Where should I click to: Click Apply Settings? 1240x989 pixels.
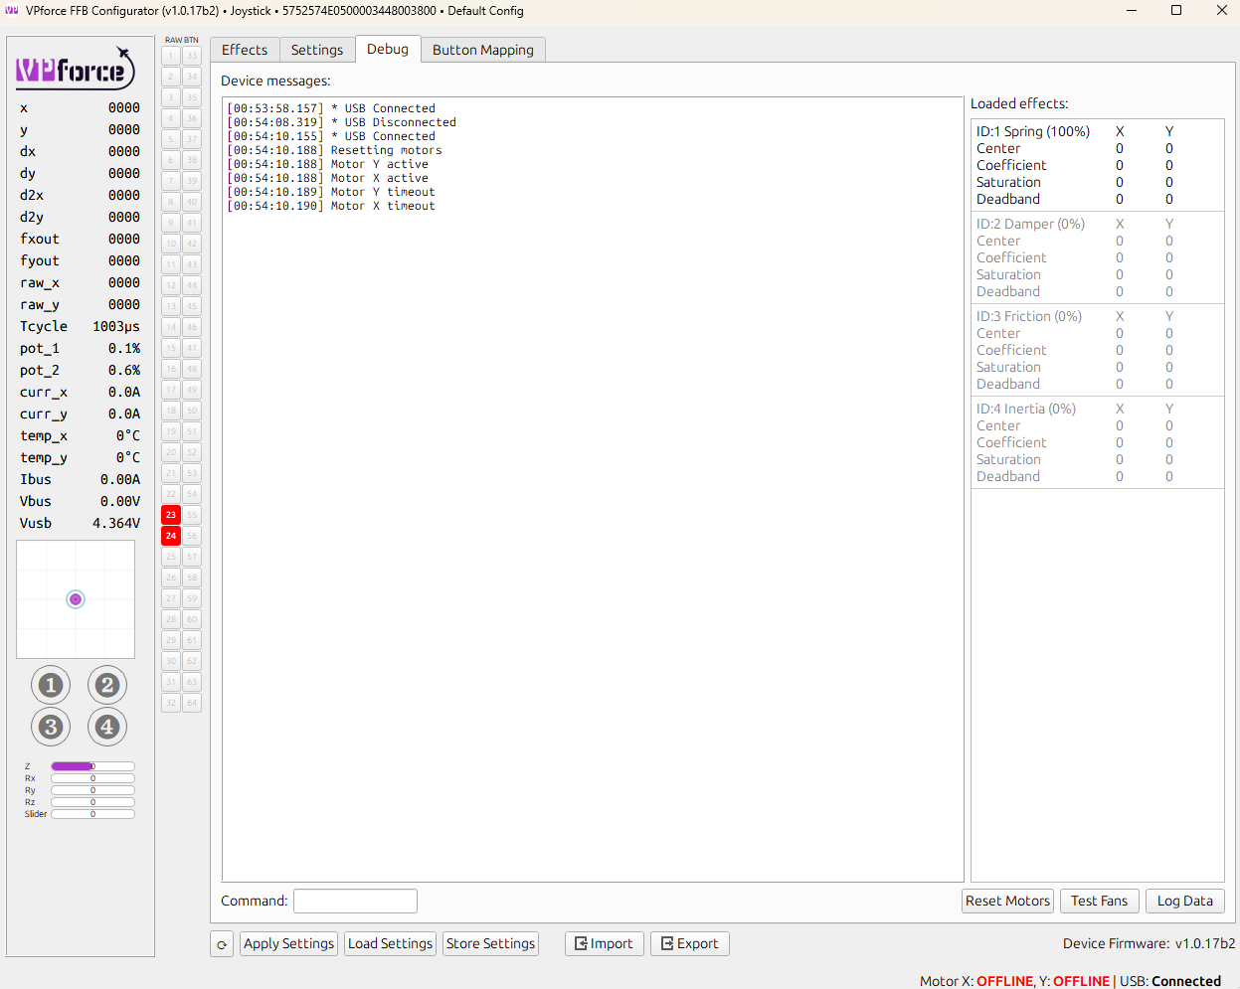(289, 943)
